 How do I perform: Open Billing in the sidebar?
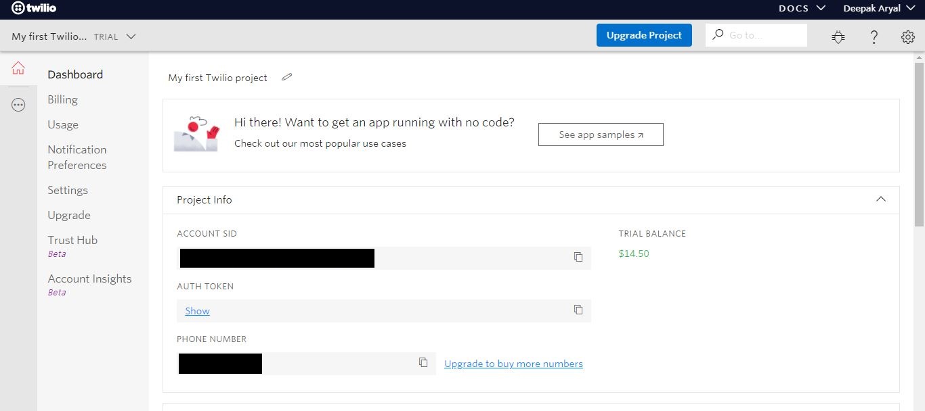pyautogui.click(x=62, y=99)
